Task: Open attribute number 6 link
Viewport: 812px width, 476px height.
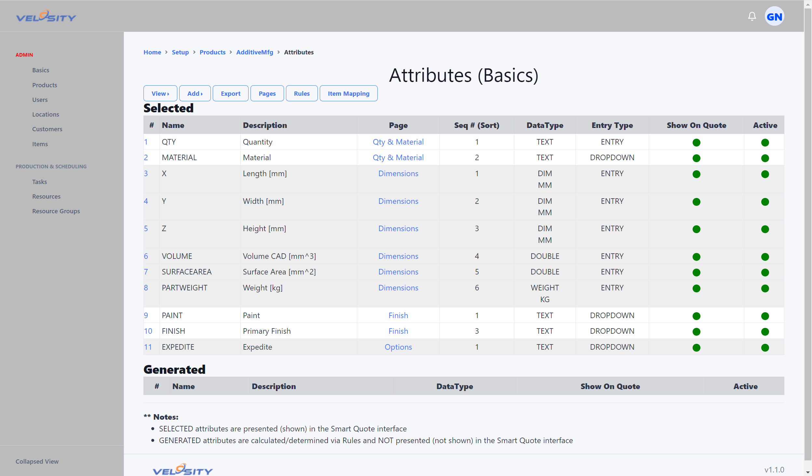Action: coord(146,256)
